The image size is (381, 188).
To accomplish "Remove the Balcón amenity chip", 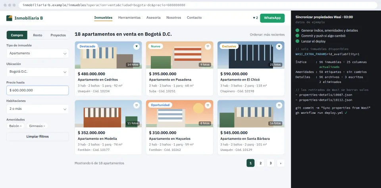I will point(21,126).
